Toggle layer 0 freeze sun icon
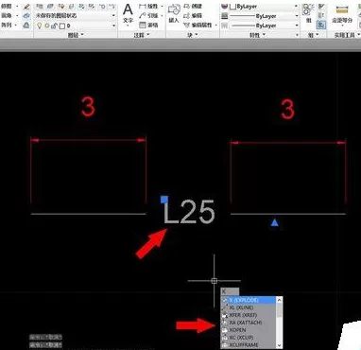 tap(47, 26)
